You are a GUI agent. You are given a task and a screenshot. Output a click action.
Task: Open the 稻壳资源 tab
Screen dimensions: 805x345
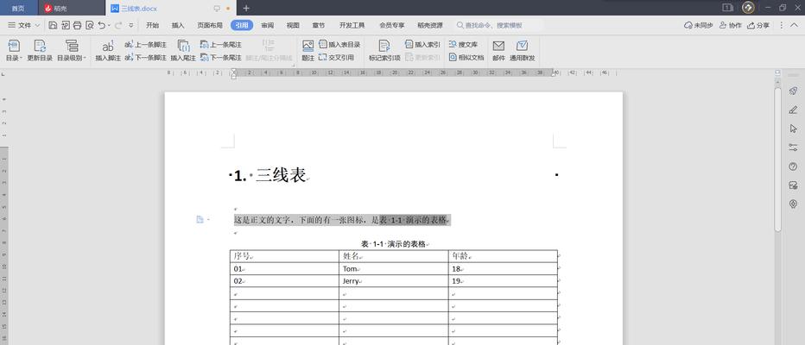pyautogui.click(x=430, y=25)
